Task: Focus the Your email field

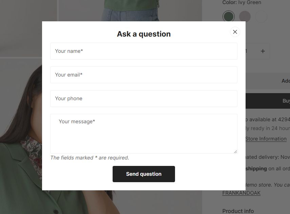Action: pyautogui.click(x=144, y=75)
